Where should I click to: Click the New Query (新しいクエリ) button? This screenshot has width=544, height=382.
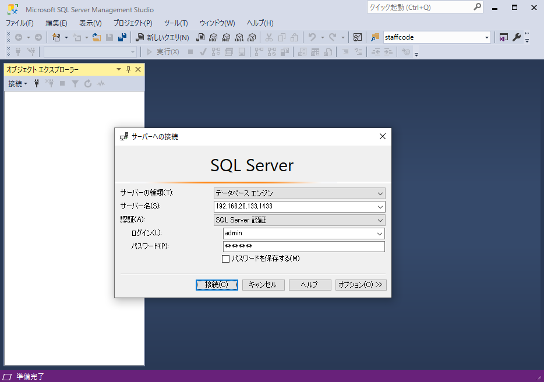point(163,37)
